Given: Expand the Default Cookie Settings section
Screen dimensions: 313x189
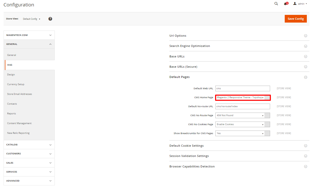Looking at the screenshot, I should click(239, 146).
